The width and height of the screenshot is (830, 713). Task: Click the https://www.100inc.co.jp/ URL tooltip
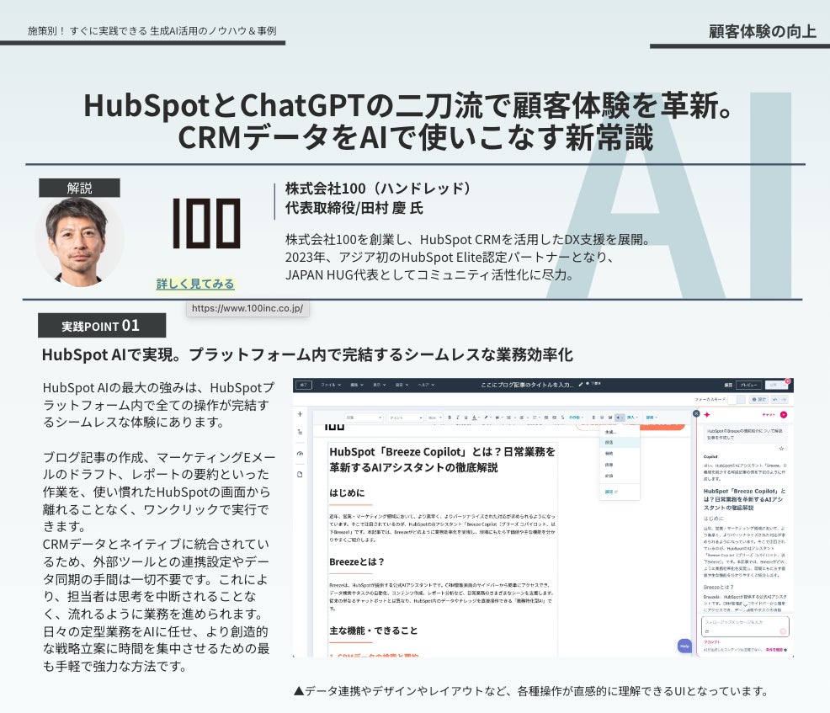click(x=247, y=309)
